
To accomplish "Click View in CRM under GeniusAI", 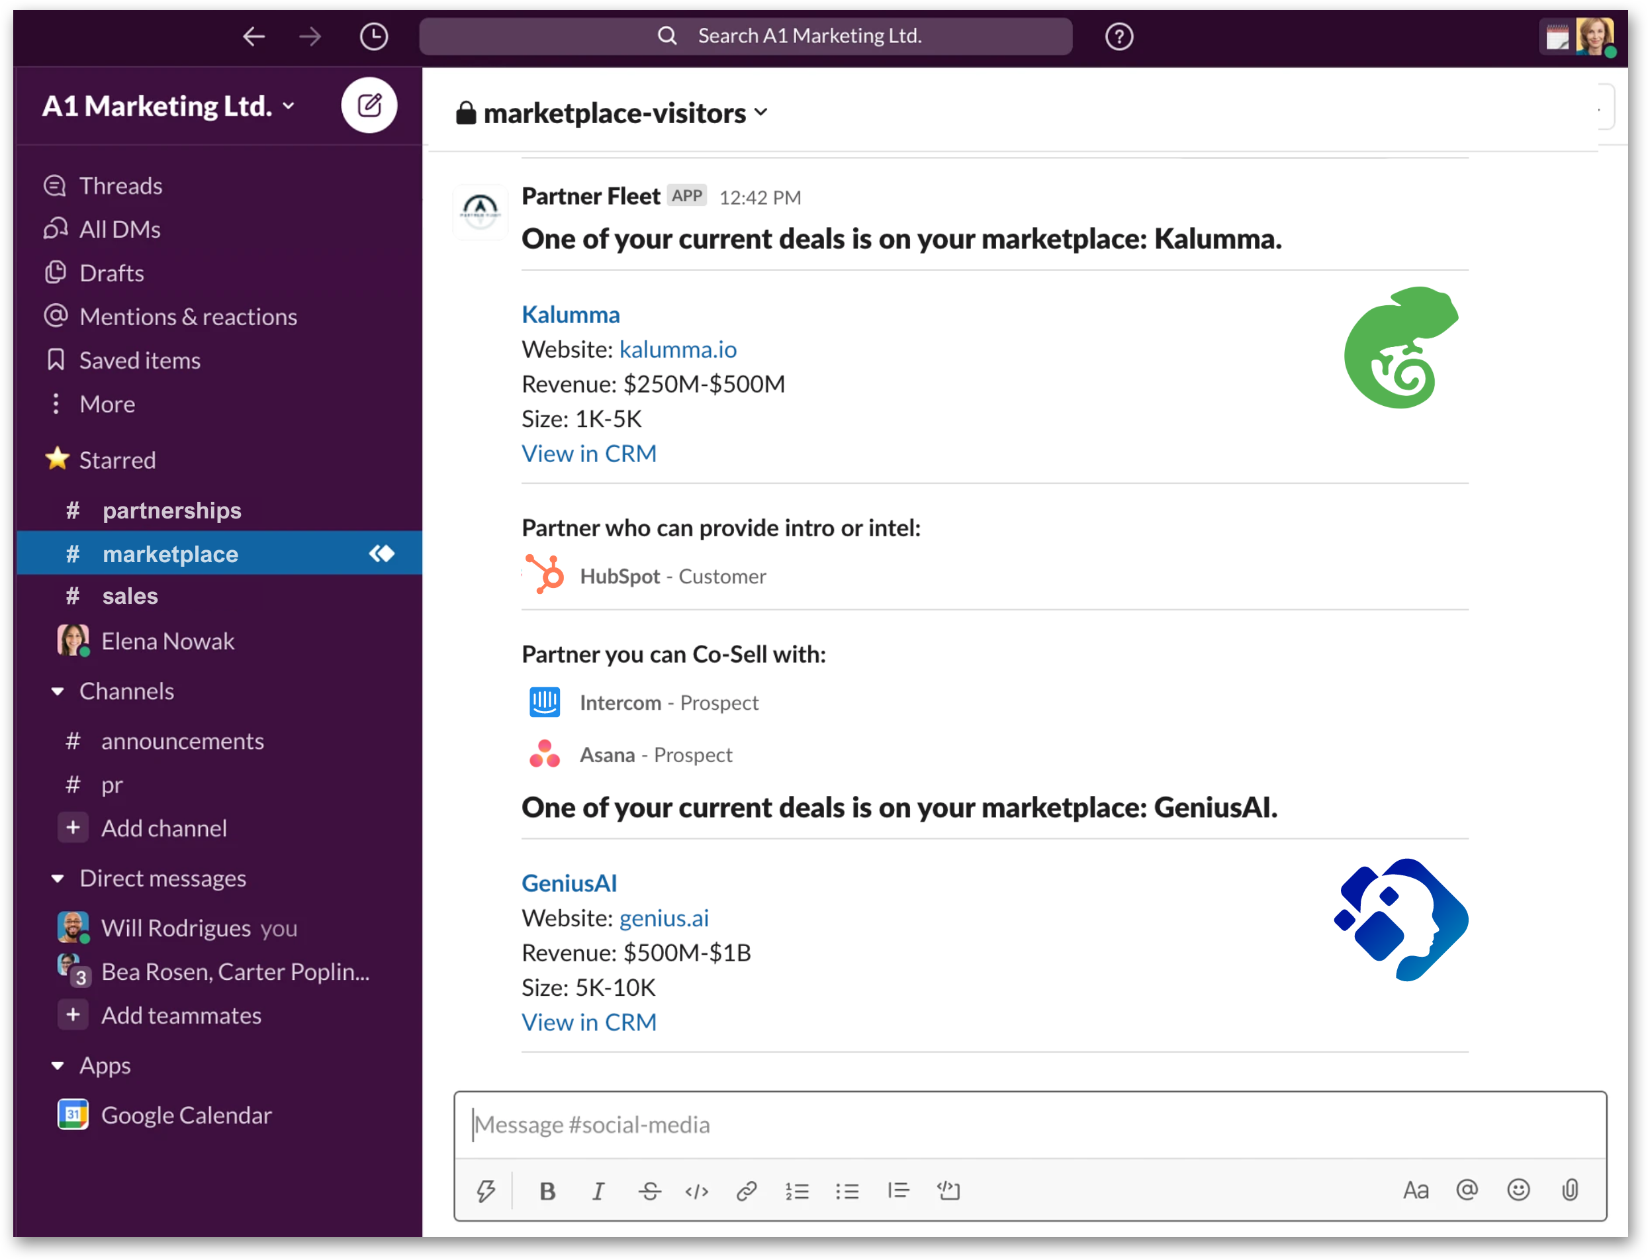I will click(588, 1022).
